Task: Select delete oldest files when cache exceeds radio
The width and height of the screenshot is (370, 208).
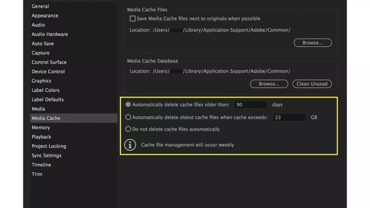Action: pos(128,117)
